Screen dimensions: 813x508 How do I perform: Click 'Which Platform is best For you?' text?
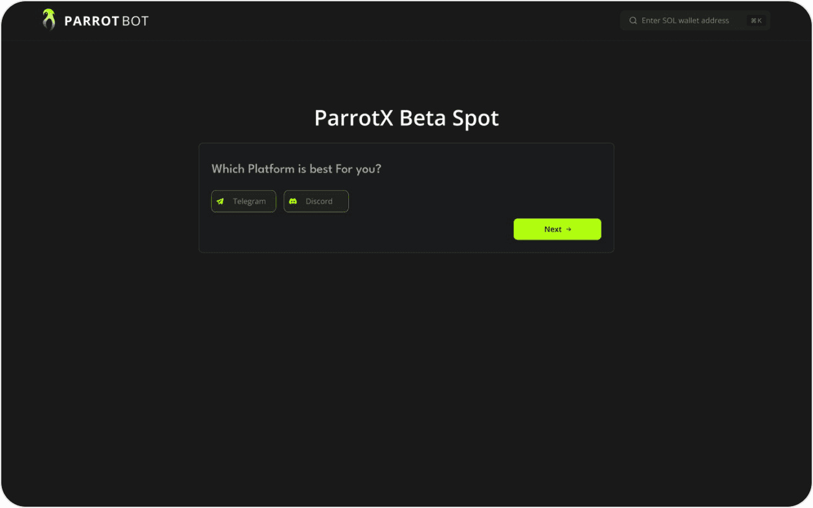tap(296, 169)
